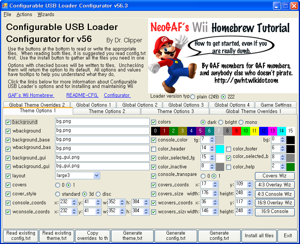This screenshot has width=300, height=244.
Task: Uncheck the background checkbox
Action: coord(8,122)
